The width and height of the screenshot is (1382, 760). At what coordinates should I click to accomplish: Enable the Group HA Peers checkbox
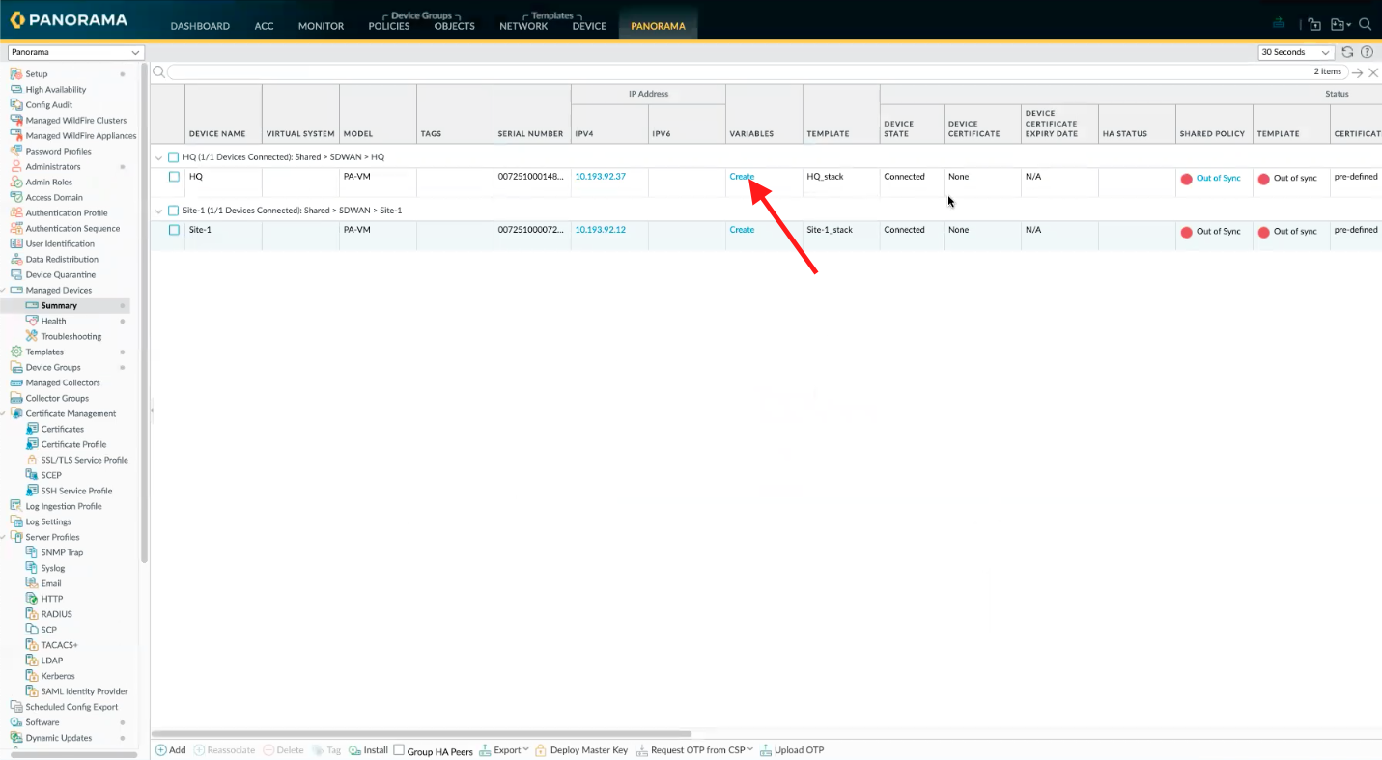coord(399,750)
